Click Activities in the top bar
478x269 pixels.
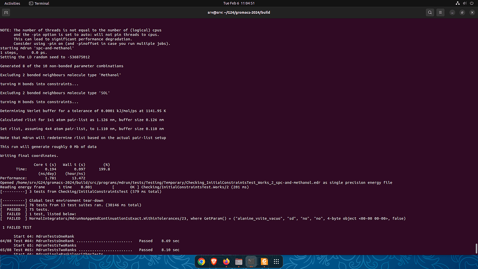pyautogui.click(x=12, y=3)
